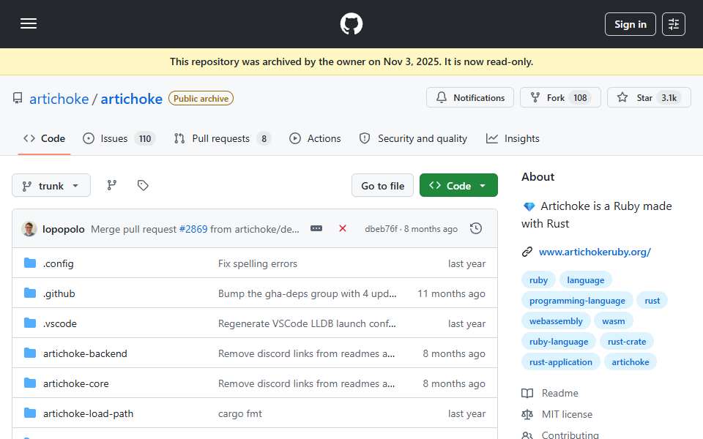Open the .github folder
The image size is (703, 439).
pyautogui.click(x=59, y=293)
